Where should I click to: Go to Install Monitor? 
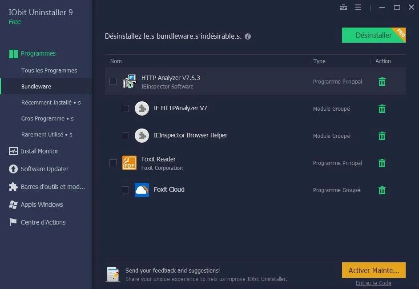(x=39, y=151)
